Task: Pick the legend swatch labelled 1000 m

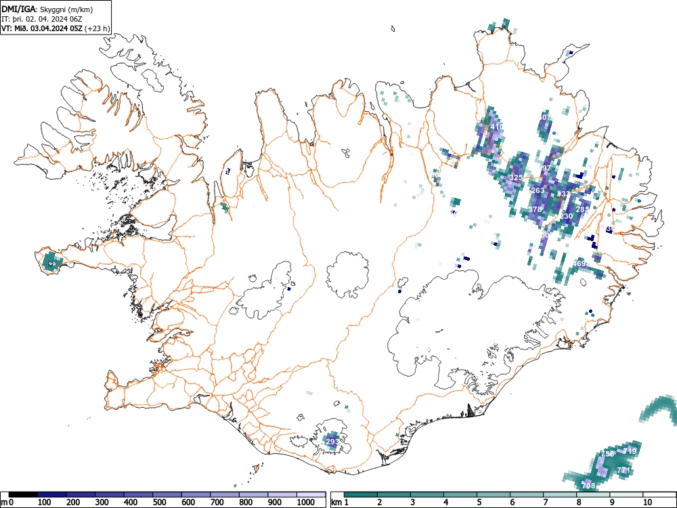Action: click(x=311, y=494)
